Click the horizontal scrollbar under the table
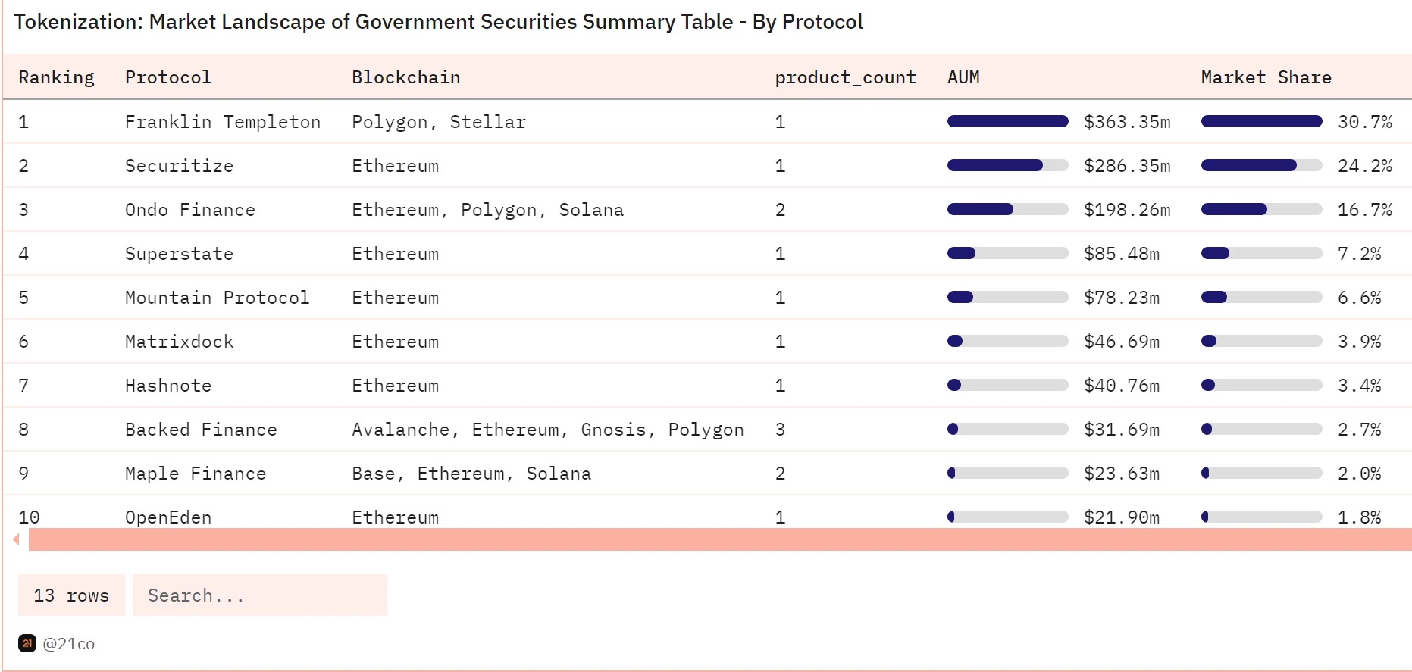The height and width of the screenshot is (672, 1412). pyautogui.click(x=720, y=539)
